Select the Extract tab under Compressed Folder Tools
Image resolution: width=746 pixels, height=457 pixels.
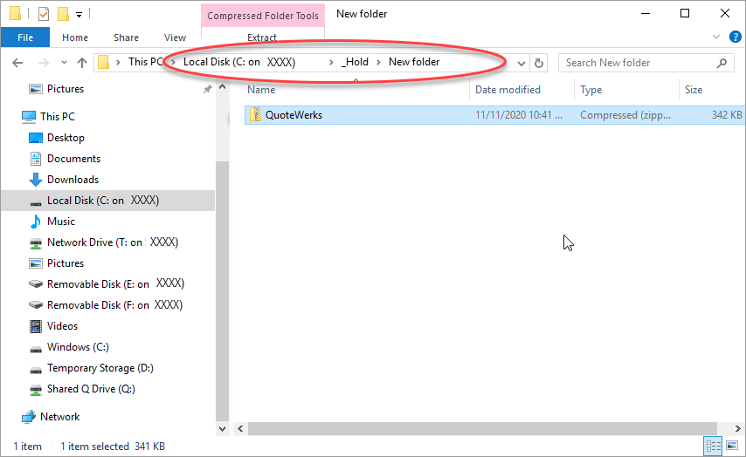pyautogui.click(x=262, y=37)
